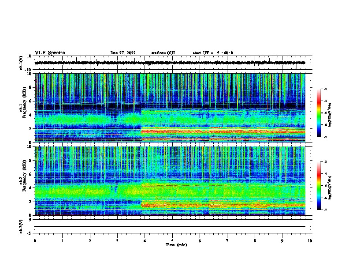The image size is (349, 270).
Task: Click the ch.2 color bar log(PSD) unit label
Action: pyautogui.click(x=330, y=187)
